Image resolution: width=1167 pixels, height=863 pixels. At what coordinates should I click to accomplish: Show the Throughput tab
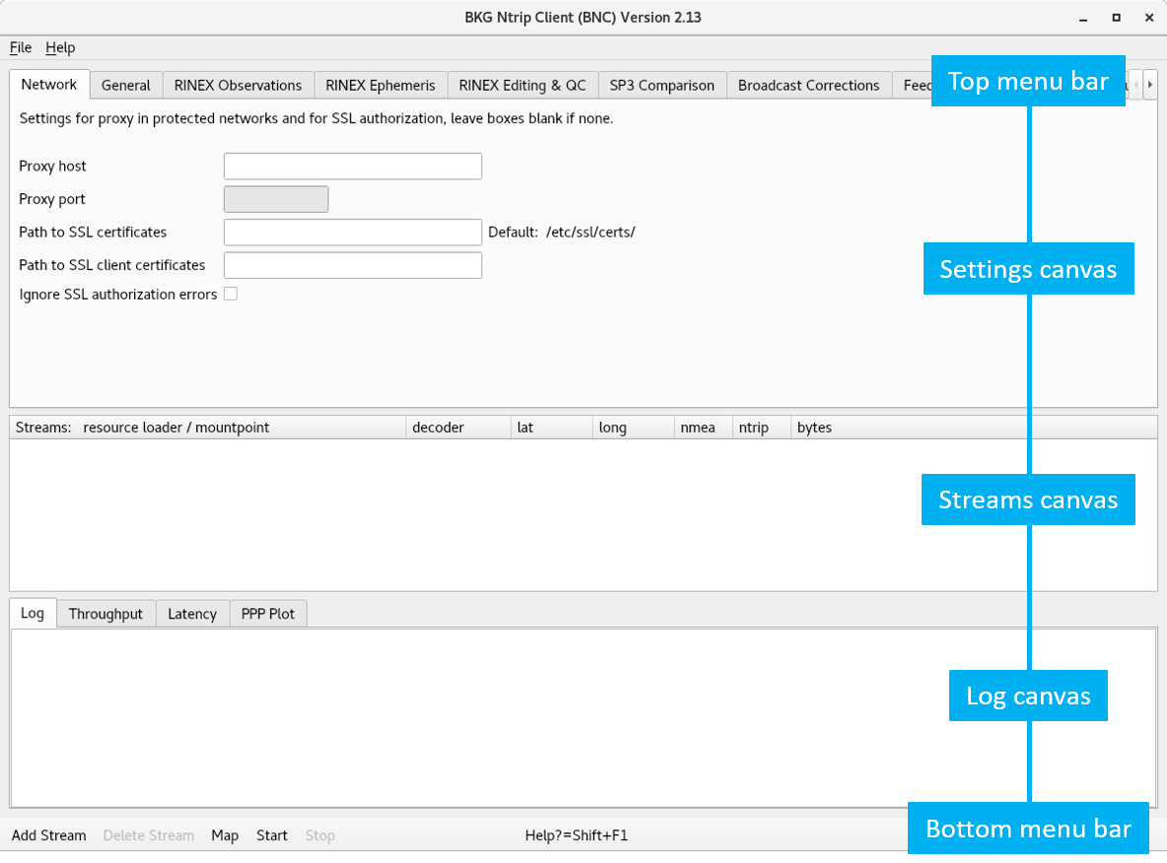click(x=105, y=614)
